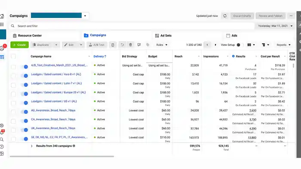Click the Search and filter input field

tap(132, 26)
